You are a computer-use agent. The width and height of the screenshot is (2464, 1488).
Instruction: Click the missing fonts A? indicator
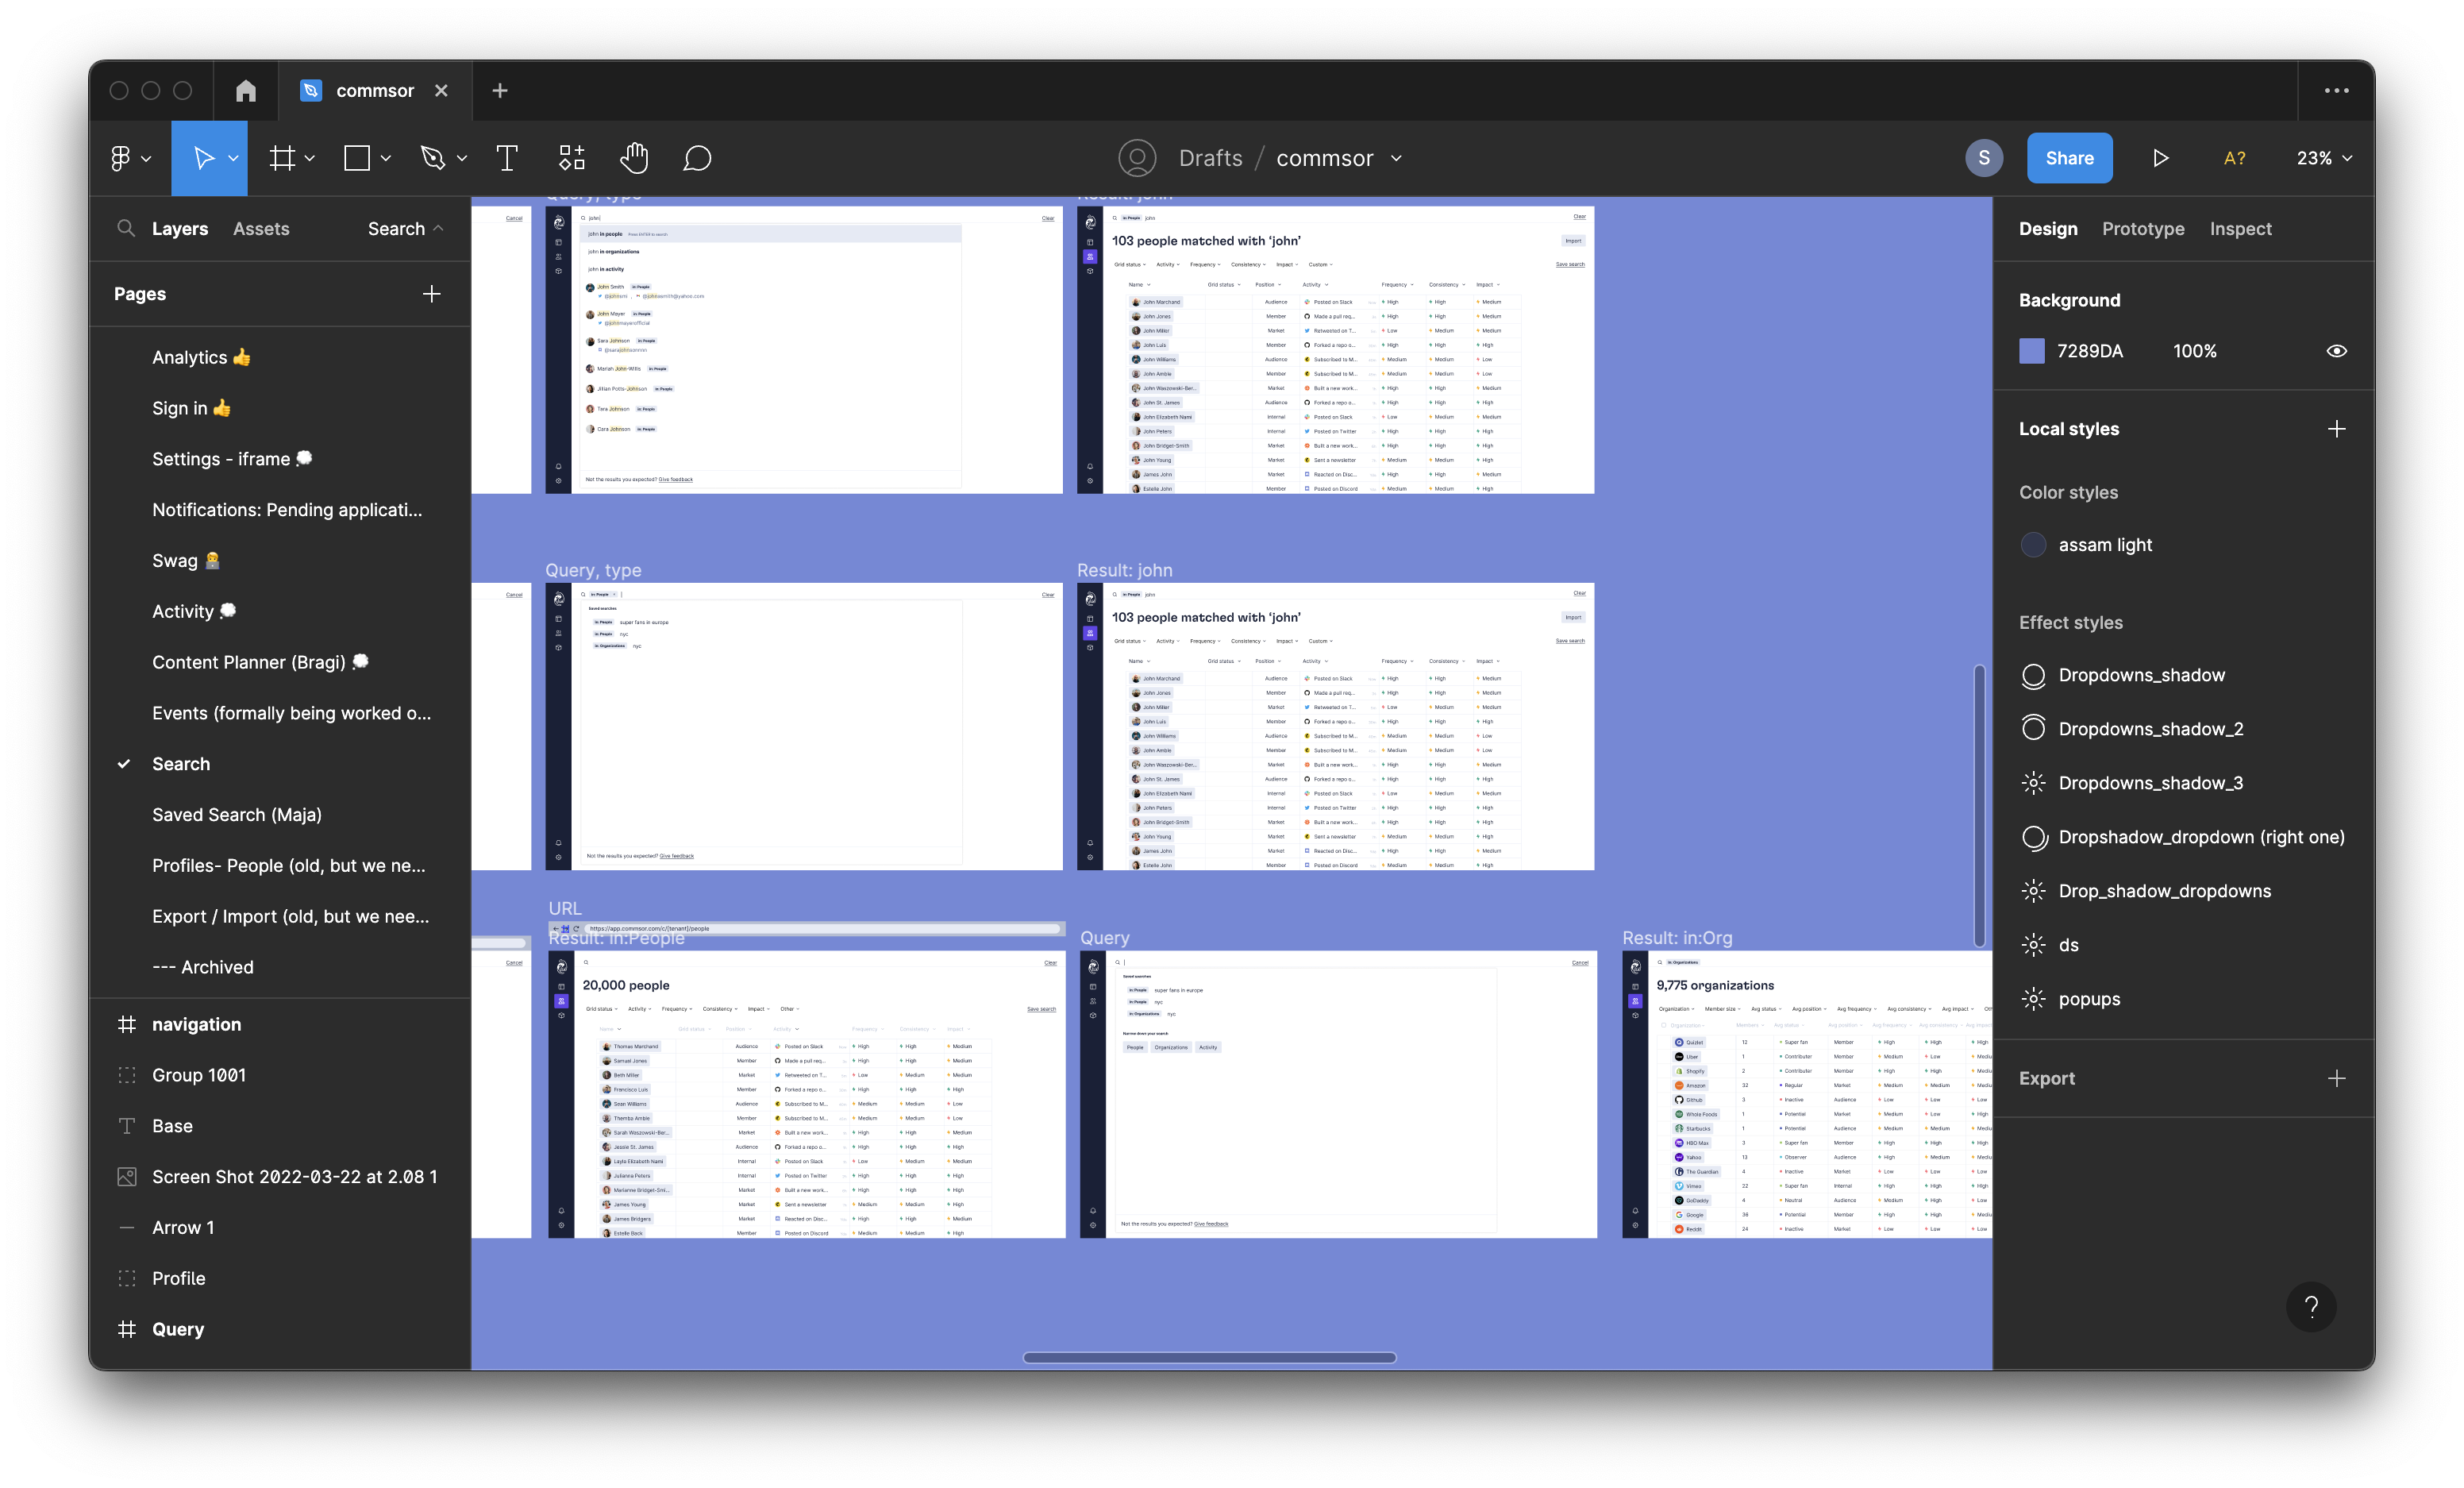click(x=2234, y=158)
